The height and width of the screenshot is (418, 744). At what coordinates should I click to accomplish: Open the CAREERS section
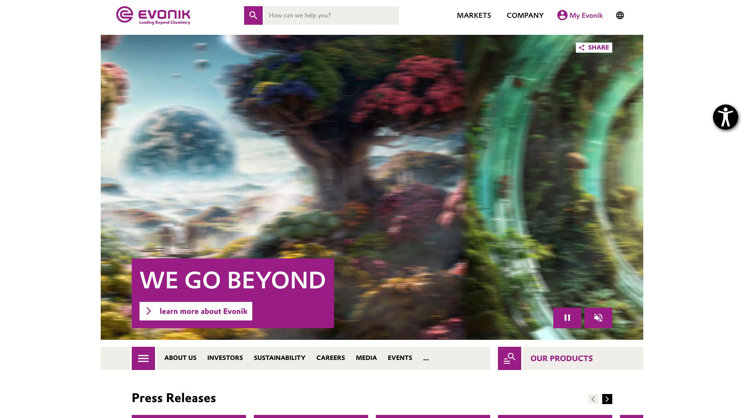pyautogui.click(x=331, y=358)
